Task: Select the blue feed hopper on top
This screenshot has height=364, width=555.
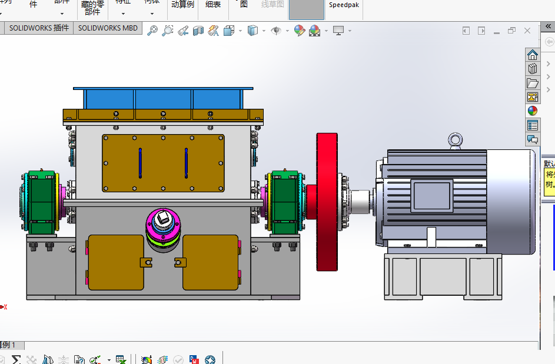Action: tap(163, 98)
